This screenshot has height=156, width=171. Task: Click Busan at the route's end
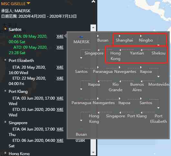[x=81, y=134]
